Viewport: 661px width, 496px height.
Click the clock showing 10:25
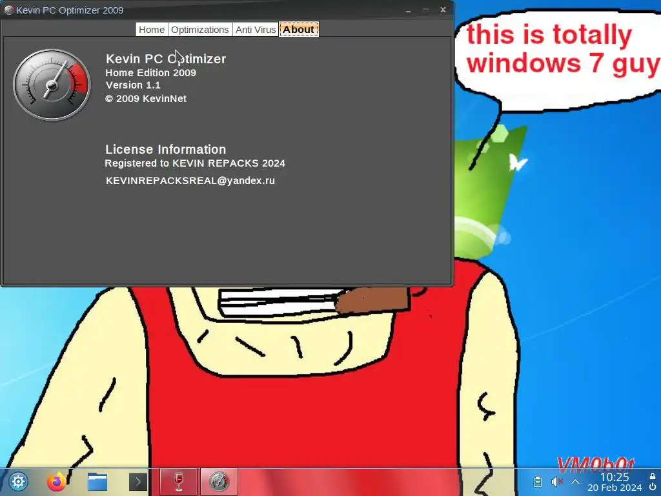(615, 477)
